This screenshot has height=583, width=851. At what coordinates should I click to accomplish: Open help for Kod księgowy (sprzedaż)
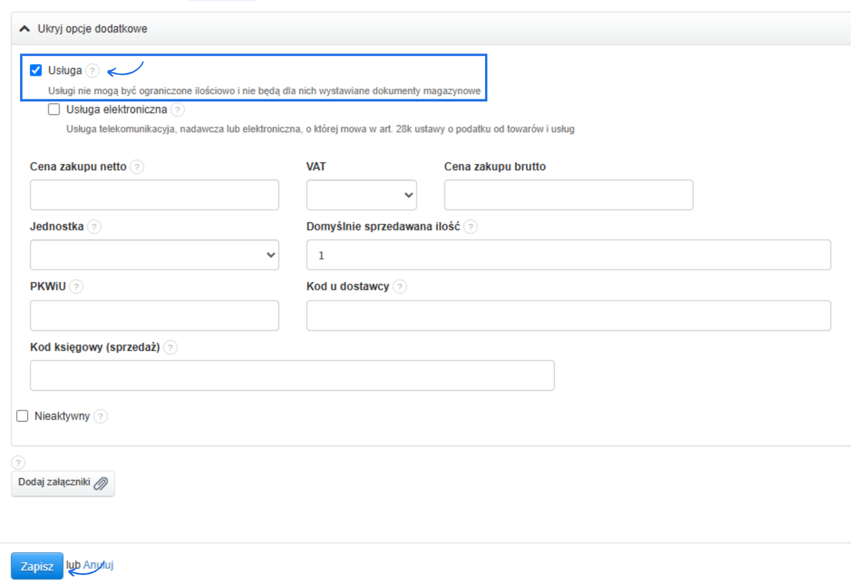(170, 347)
